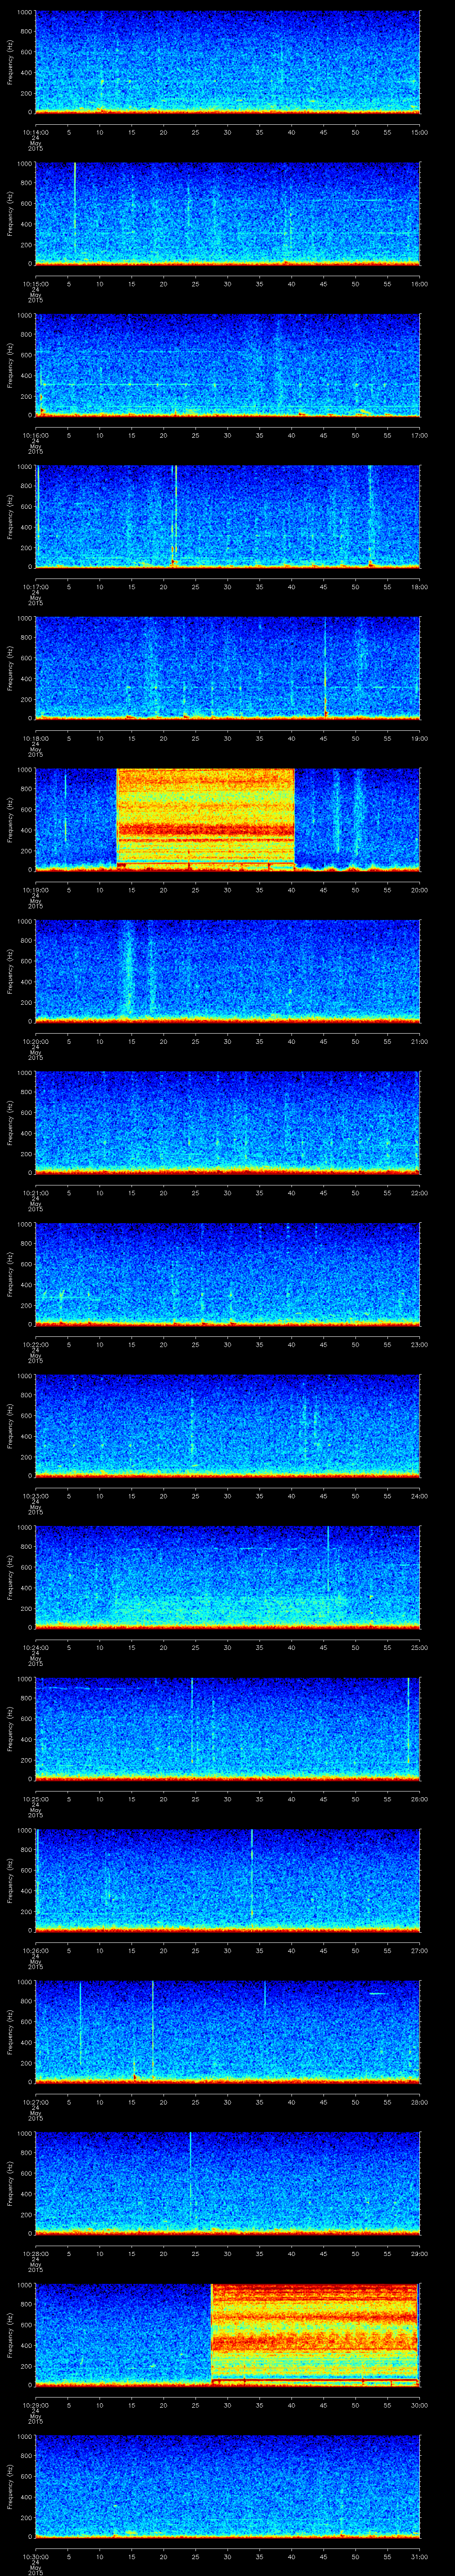Click the spike near 58s in 10:25 spectrogram
The width and height of the screenshot is (455, 2576).
click(x=408, y=1722)
